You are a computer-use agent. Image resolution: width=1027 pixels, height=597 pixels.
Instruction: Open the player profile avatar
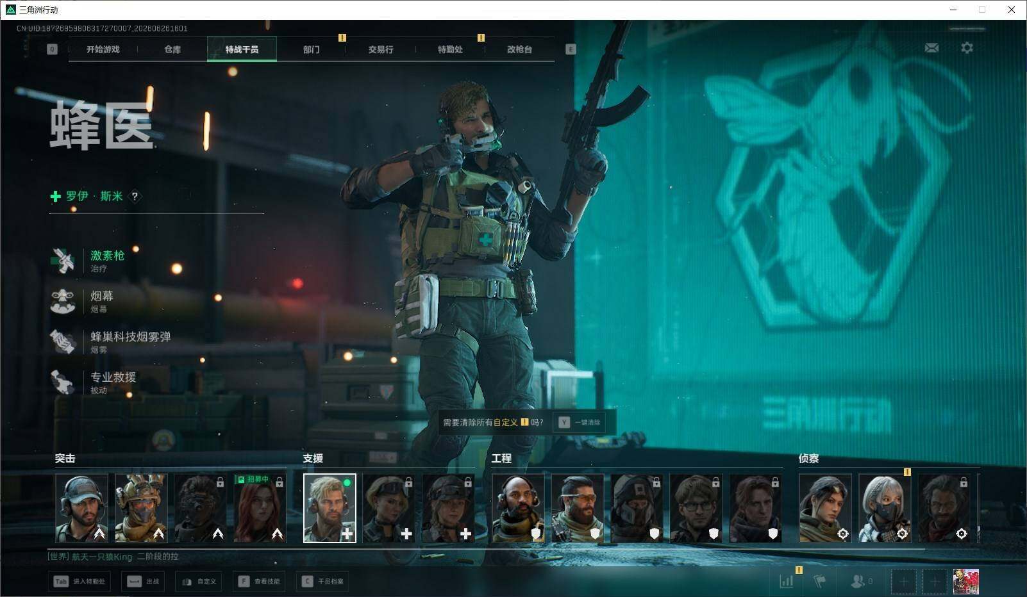click(966, 582)
